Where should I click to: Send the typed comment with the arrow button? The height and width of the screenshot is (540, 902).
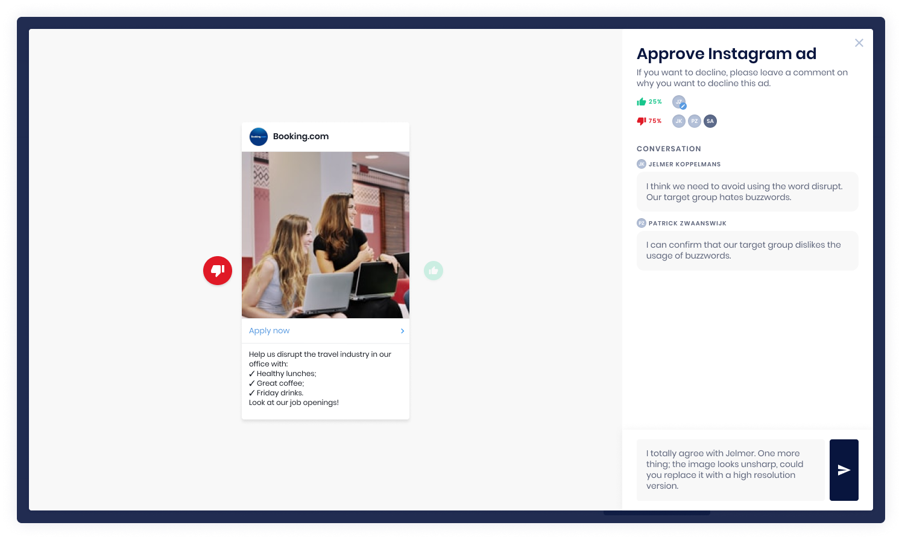click(x=844, y=470)
